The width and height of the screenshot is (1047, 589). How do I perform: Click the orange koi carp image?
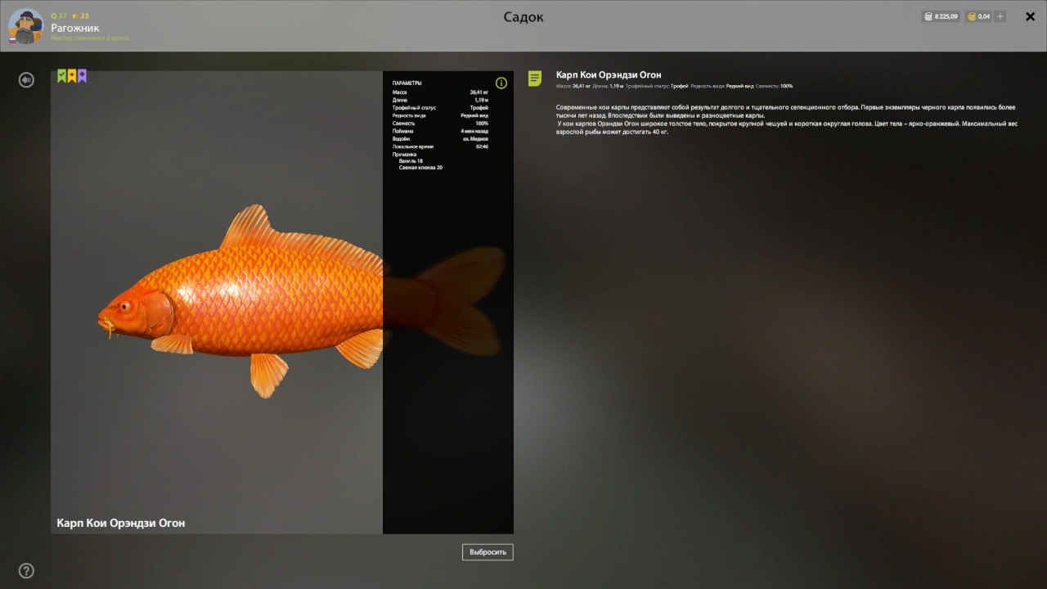245,303
